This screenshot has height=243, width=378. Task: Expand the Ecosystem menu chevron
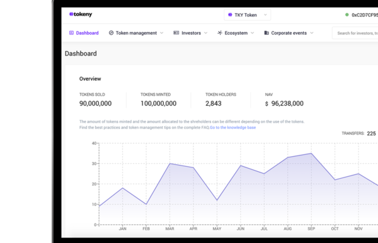[x=253, y=33]
